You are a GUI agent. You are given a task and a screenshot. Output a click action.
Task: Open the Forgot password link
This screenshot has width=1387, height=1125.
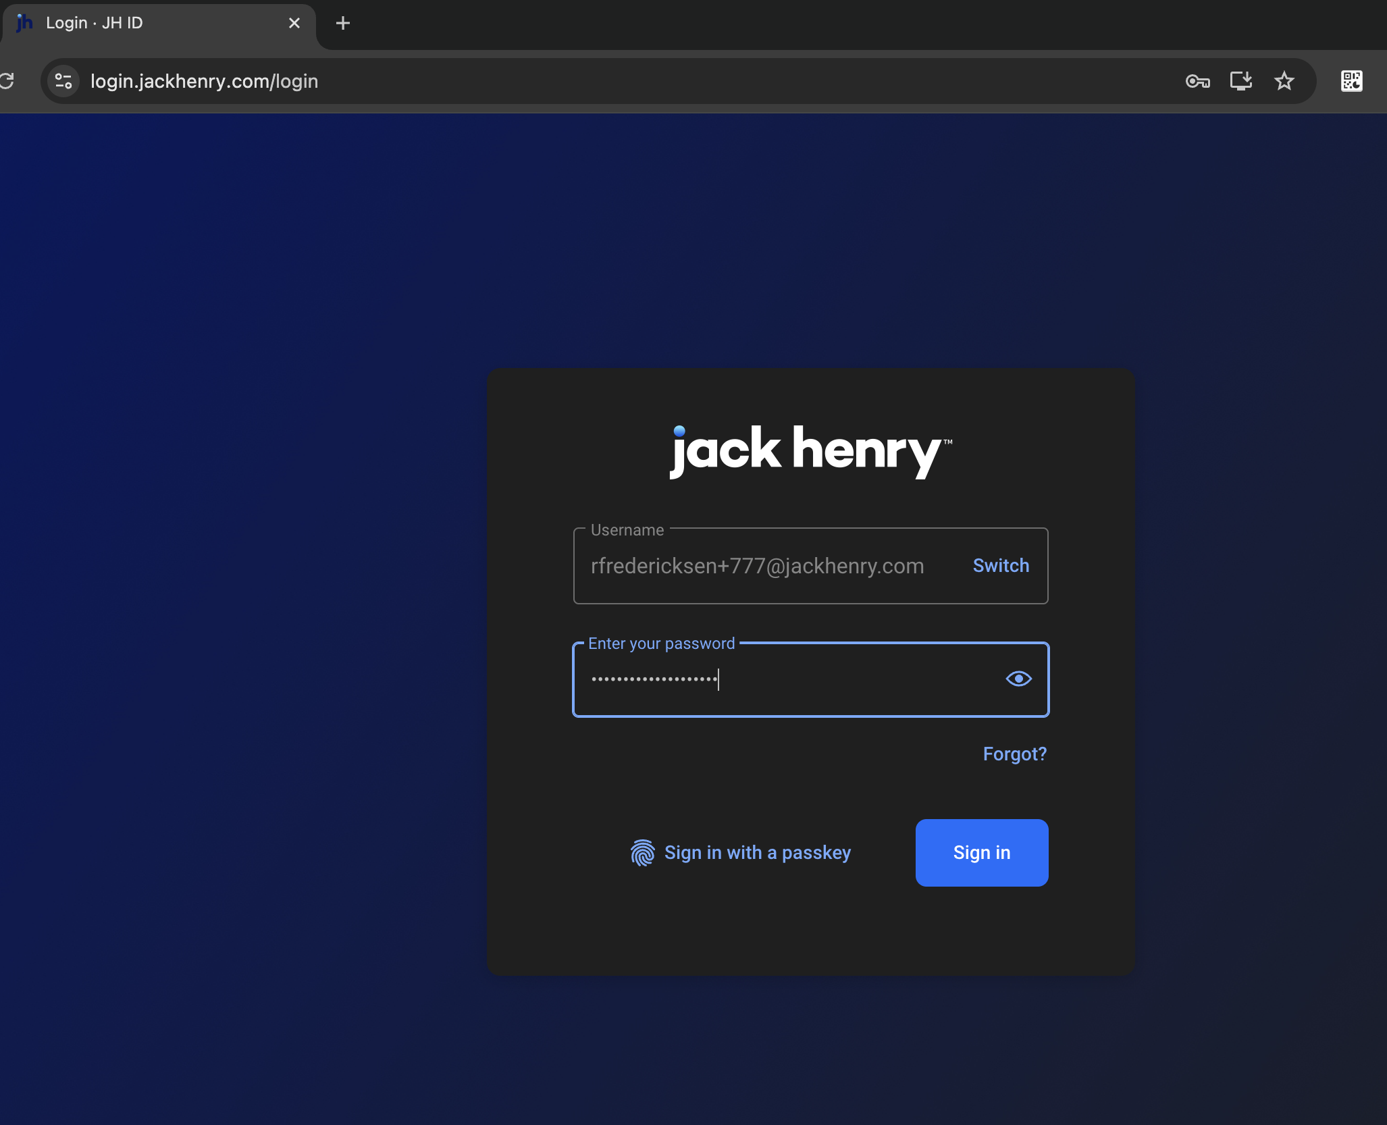pyautogui.click(x=1014, y=754)
